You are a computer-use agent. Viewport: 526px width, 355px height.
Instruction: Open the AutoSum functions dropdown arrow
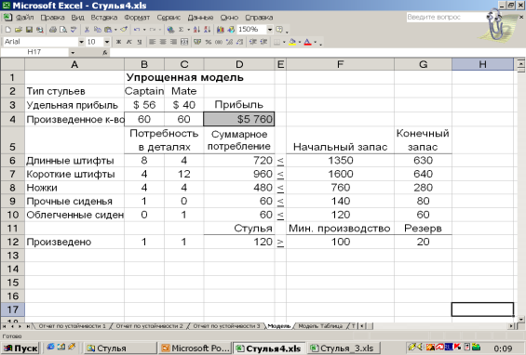pyautogui.click(x=188, y=30)
